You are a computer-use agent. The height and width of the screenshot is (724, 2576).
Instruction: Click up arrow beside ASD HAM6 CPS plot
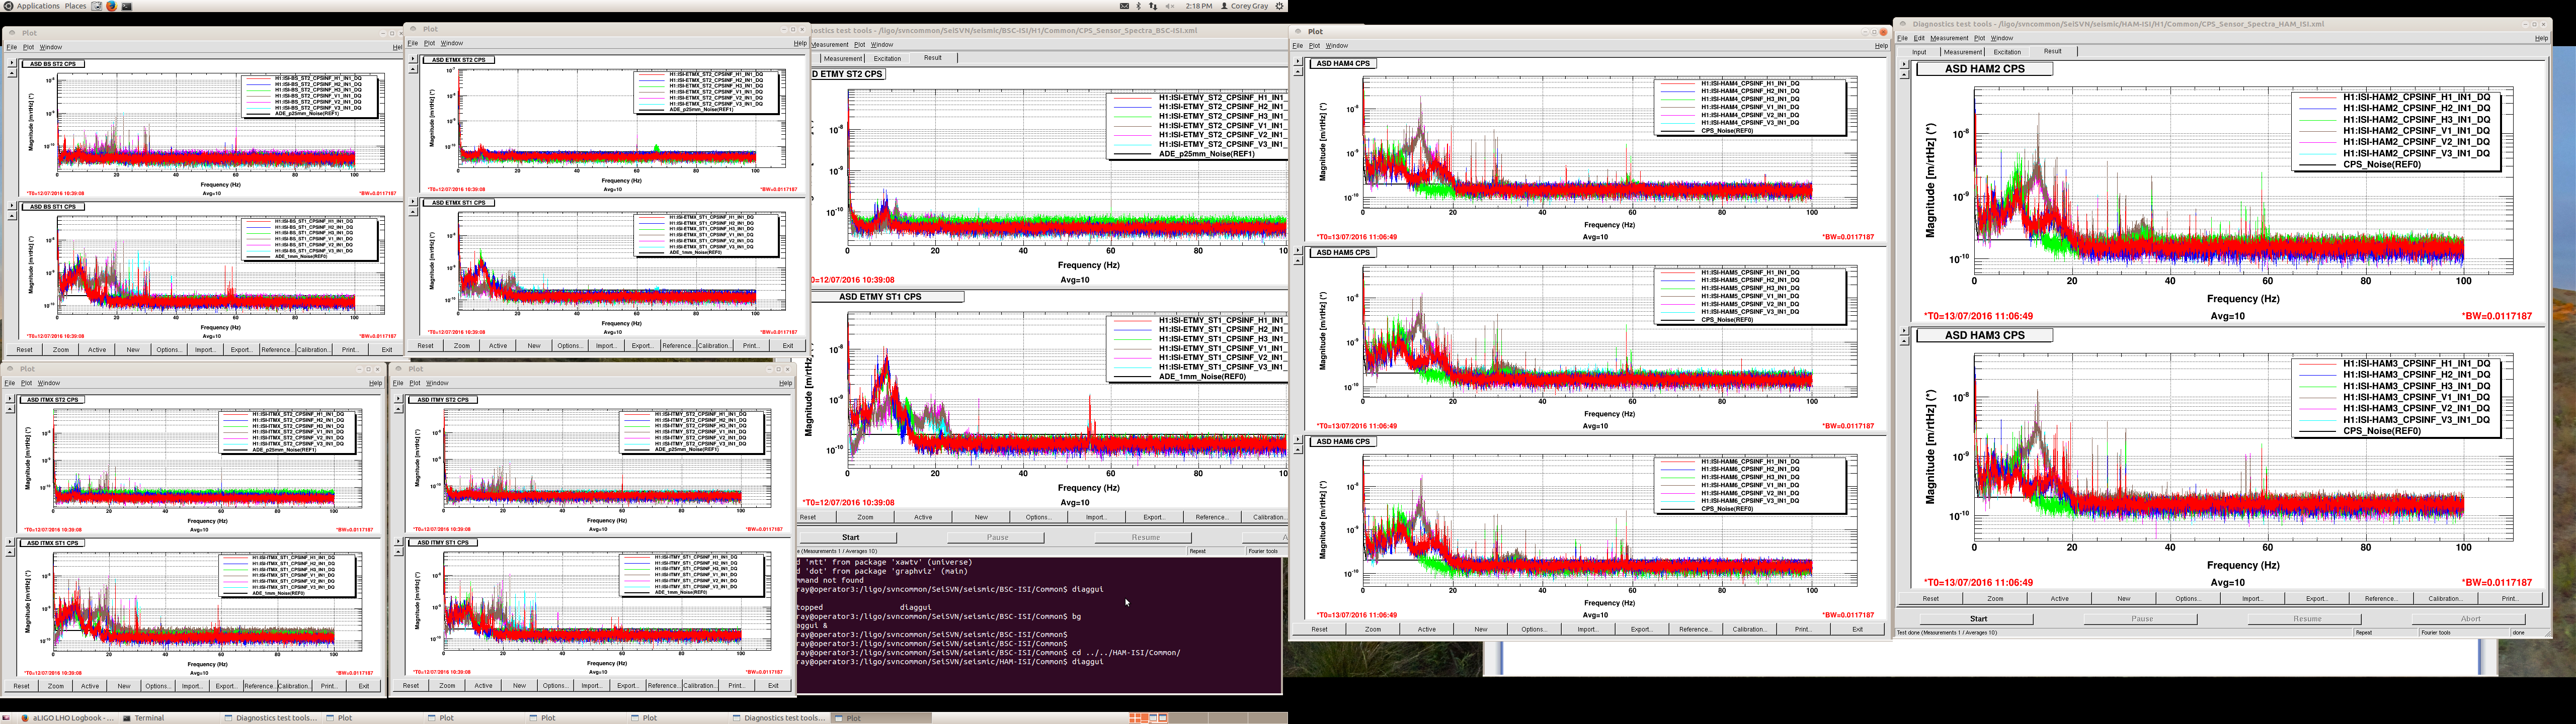(x=1299, y=450)
